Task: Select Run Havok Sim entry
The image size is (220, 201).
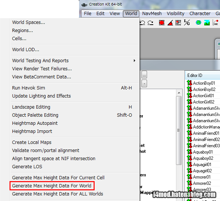Action: pyautogui.click(x=75, y=88)
